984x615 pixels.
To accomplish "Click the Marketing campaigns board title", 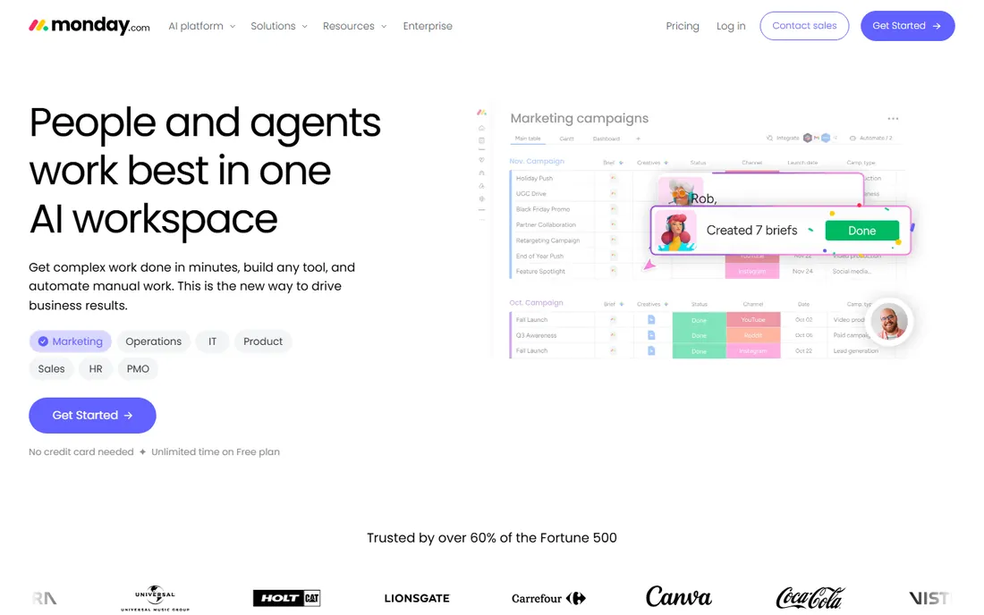I will click(580, 119).
